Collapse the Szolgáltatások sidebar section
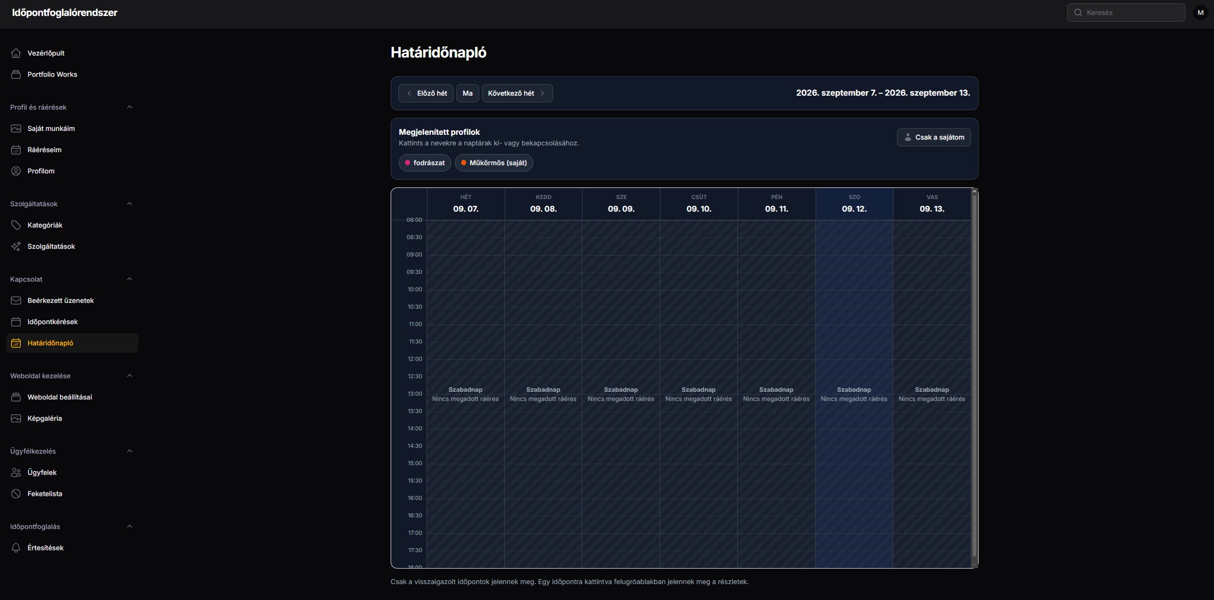The height and width of the screenshot is (600, 1214). click(129, 204)
